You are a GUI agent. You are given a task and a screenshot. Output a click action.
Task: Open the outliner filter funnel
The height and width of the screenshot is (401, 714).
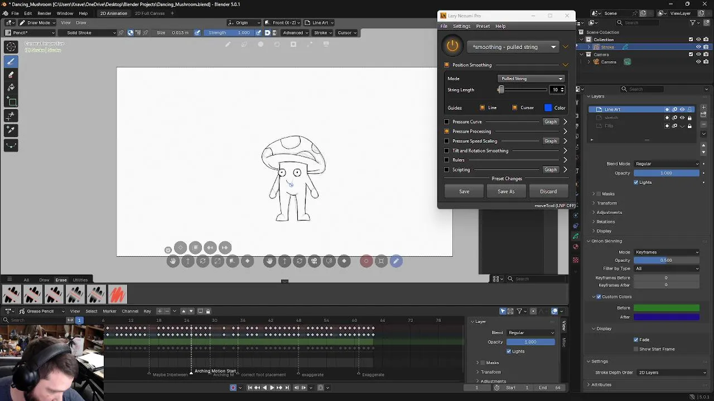click(x=693, y=23)
